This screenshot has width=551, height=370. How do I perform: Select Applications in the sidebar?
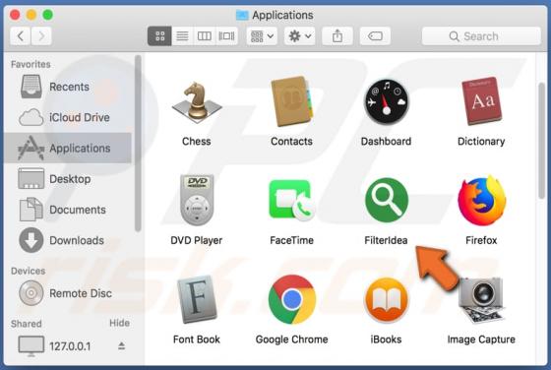pyautogui.click(x=68, y=148)
